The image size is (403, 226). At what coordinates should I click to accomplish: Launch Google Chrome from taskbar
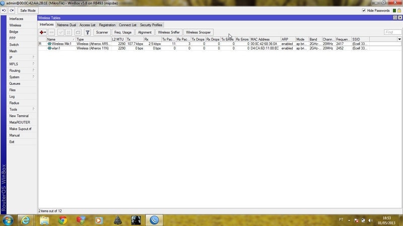click(x=62, y=220)
